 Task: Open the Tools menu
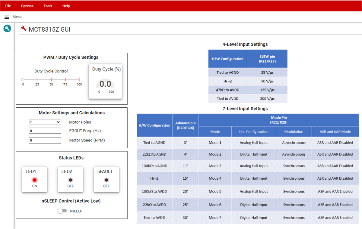tap(48, 6)
